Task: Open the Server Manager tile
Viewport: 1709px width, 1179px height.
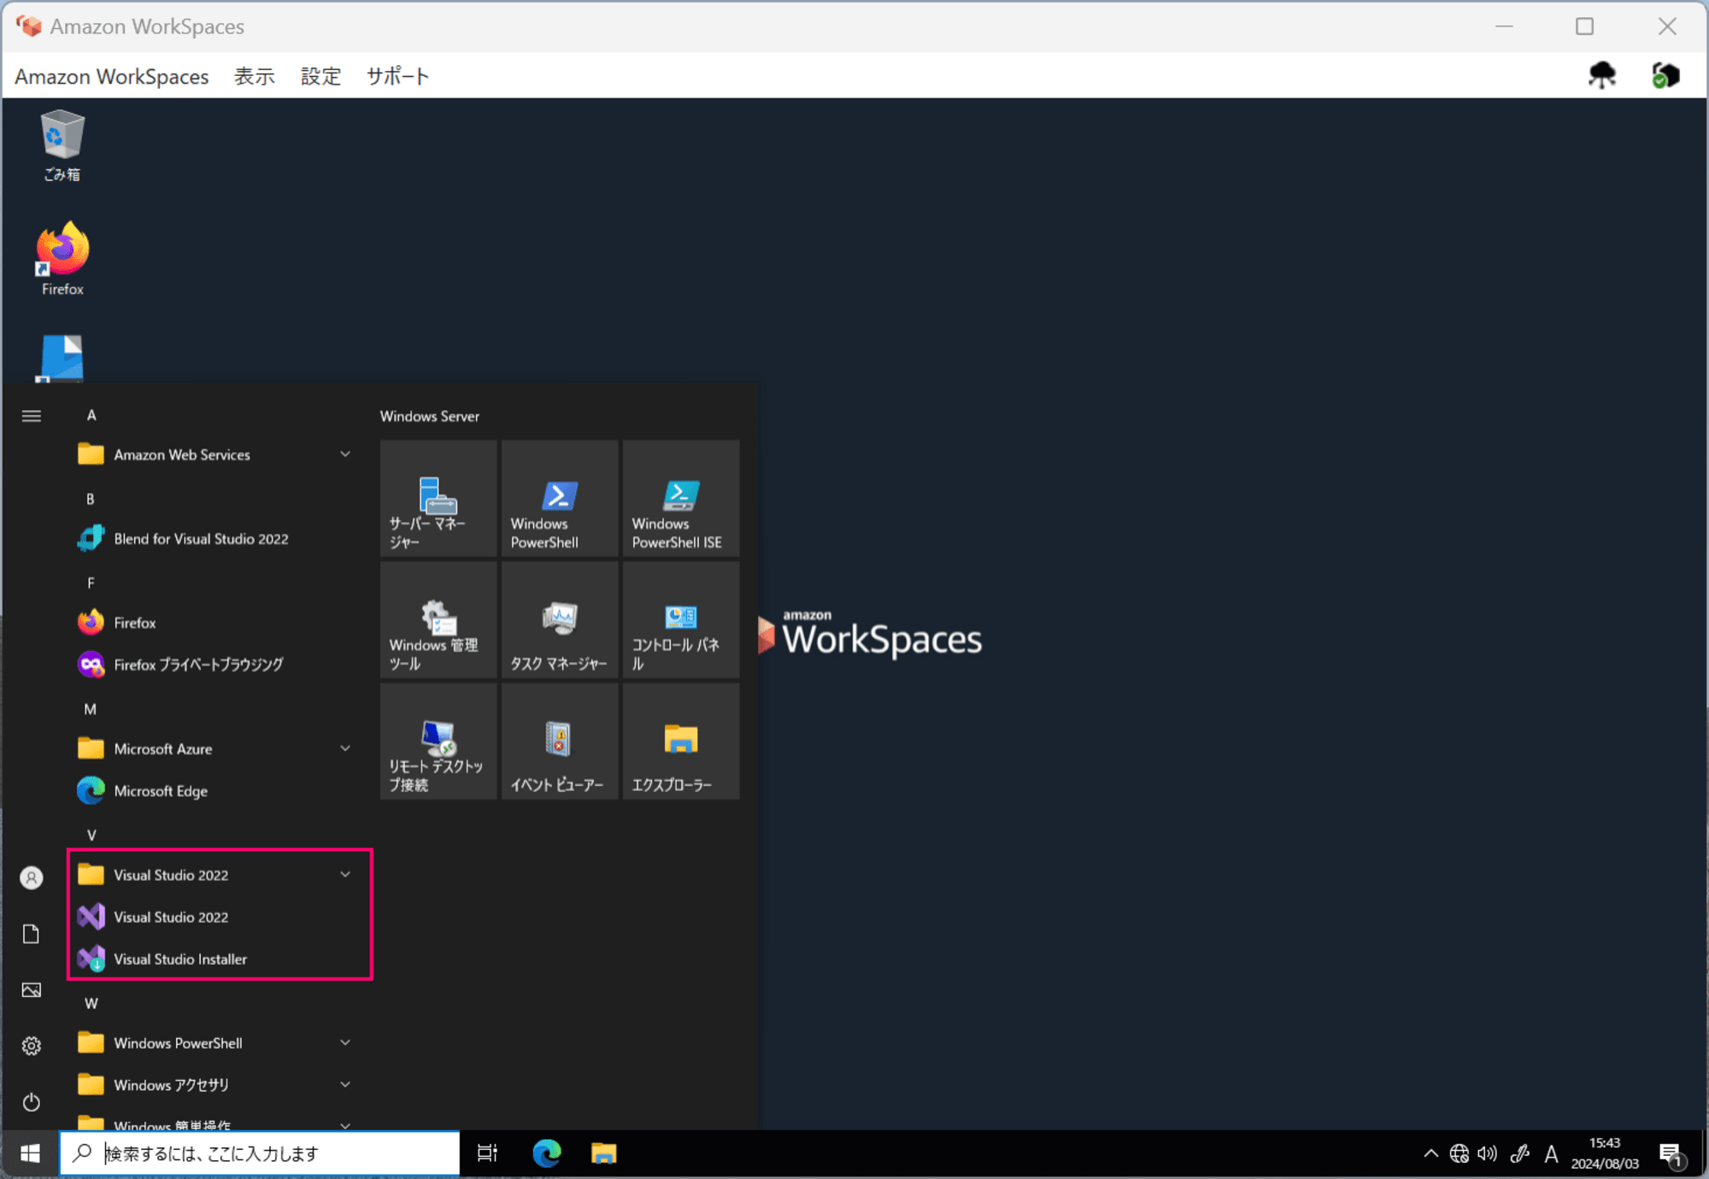Action: click(438, 498)
